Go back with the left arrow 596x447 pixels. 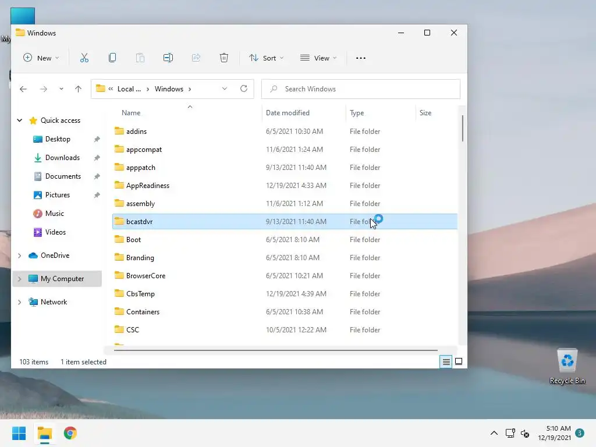tap(23, 89)
